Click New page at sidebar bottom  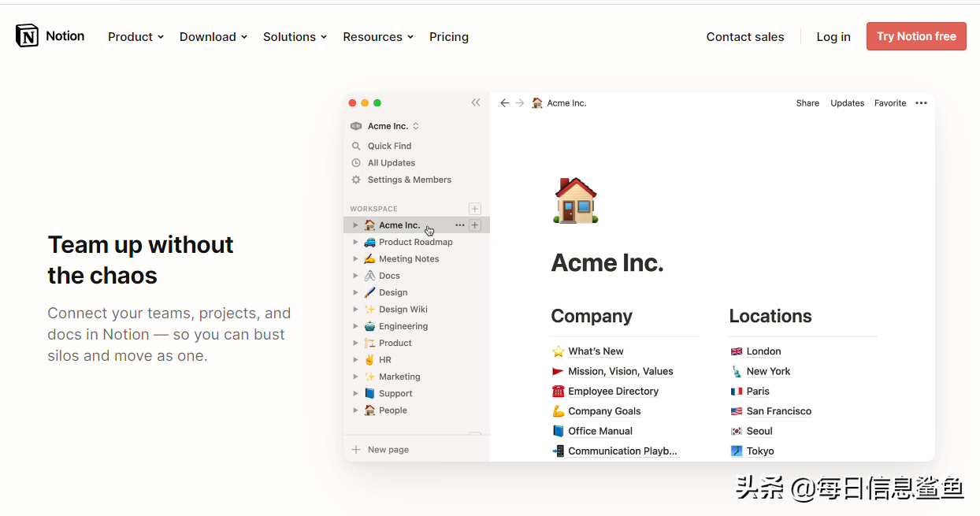coord(388,450)
